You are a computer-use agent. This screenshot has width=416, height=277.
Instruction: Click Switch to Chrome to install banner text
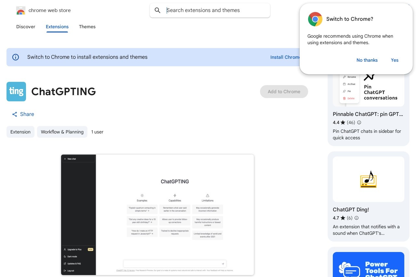[x=87, y=57]
